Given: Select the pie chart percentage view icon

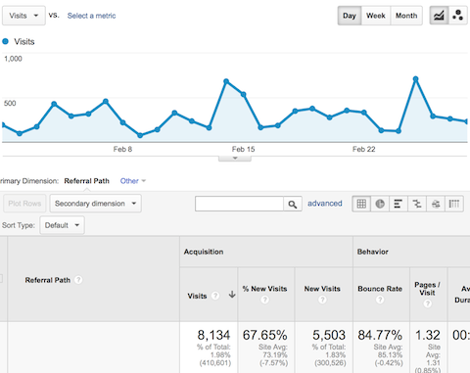Looking at the screenshot, I should coord(380,204).
